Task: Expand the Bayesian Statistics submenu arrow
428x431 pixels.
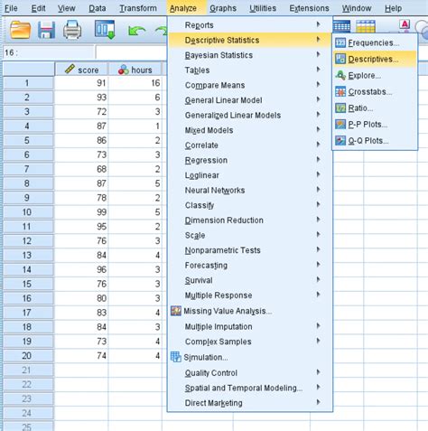Action: [x=318, y=54]
